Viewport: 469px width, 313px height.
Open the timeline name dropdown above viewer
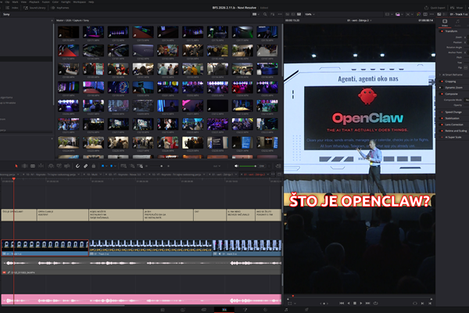coord(360,20)
